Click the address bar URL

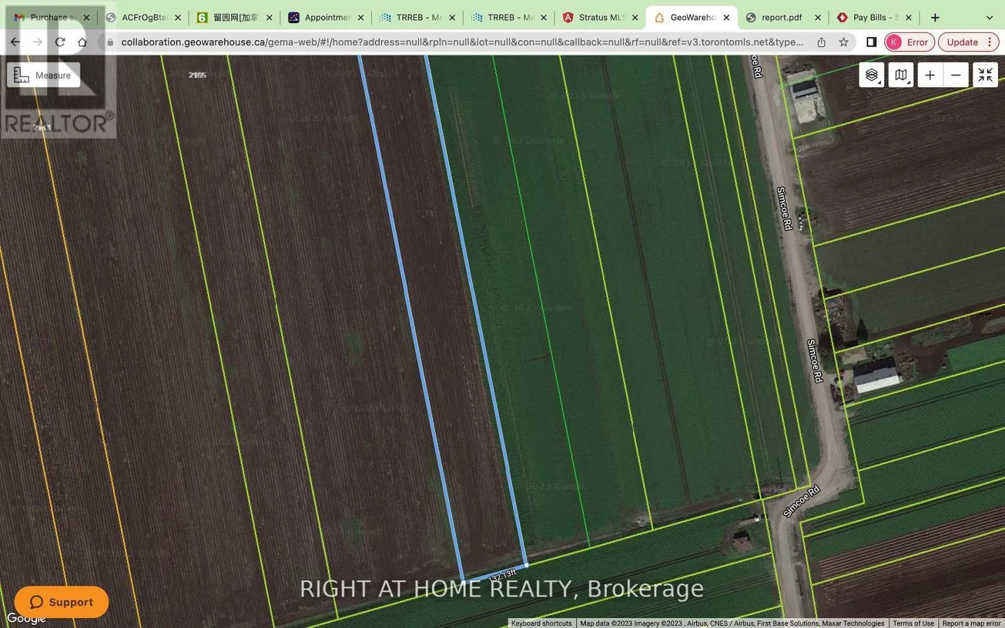pyautogui.click(x=462, y=42)
